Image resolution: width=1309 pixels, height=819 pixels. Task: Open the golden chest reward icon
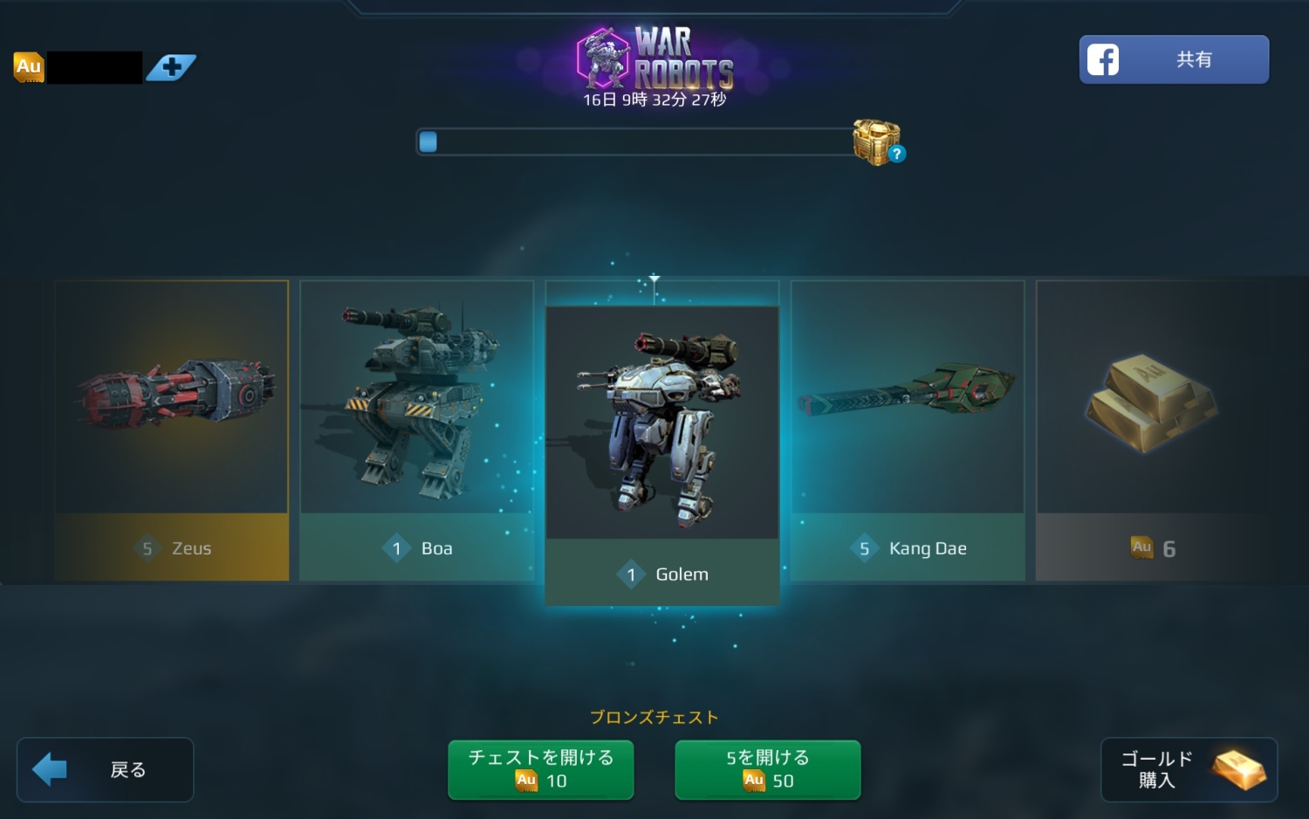click(876, 141)
